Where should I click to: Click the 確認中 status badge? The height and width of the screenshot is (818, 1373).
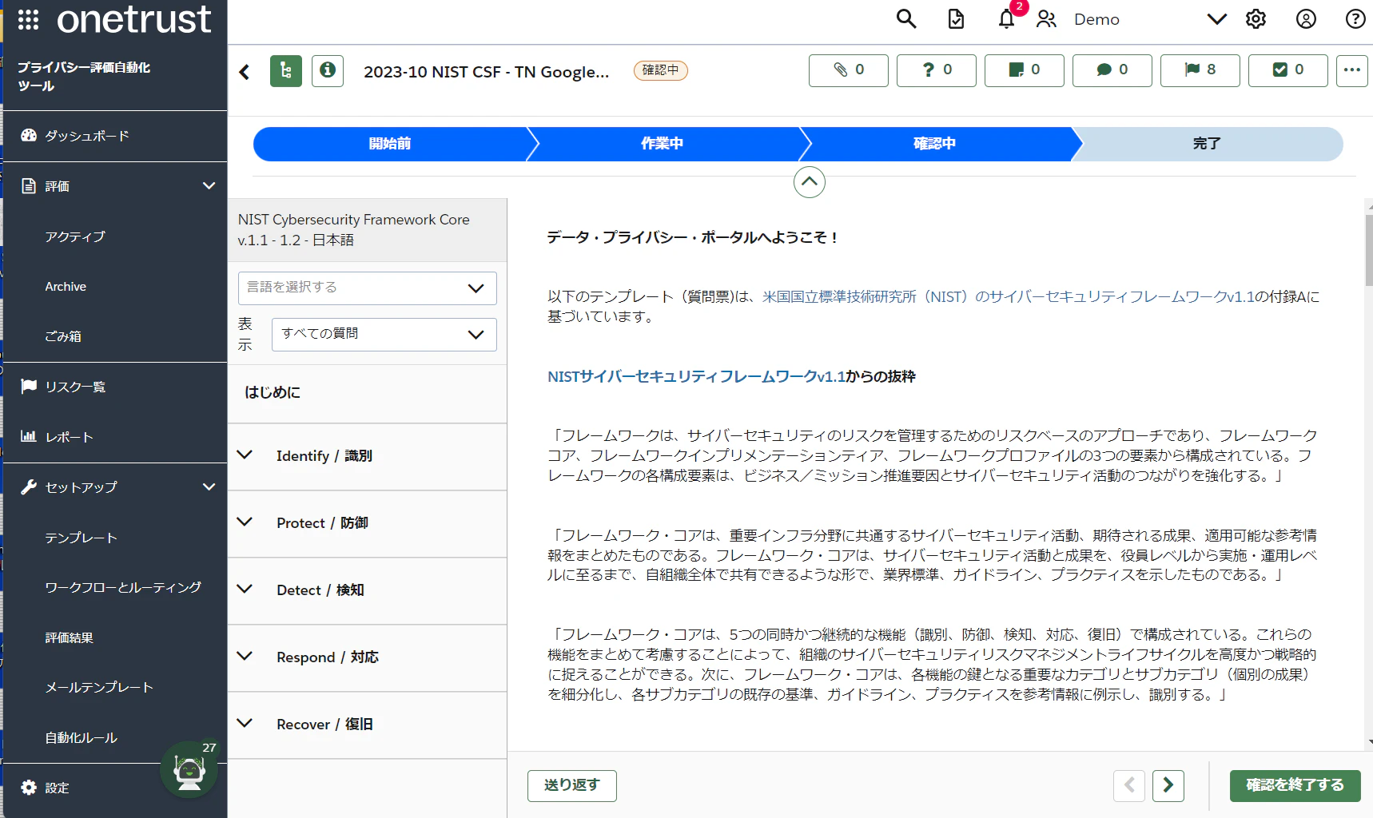click(660, 70)
